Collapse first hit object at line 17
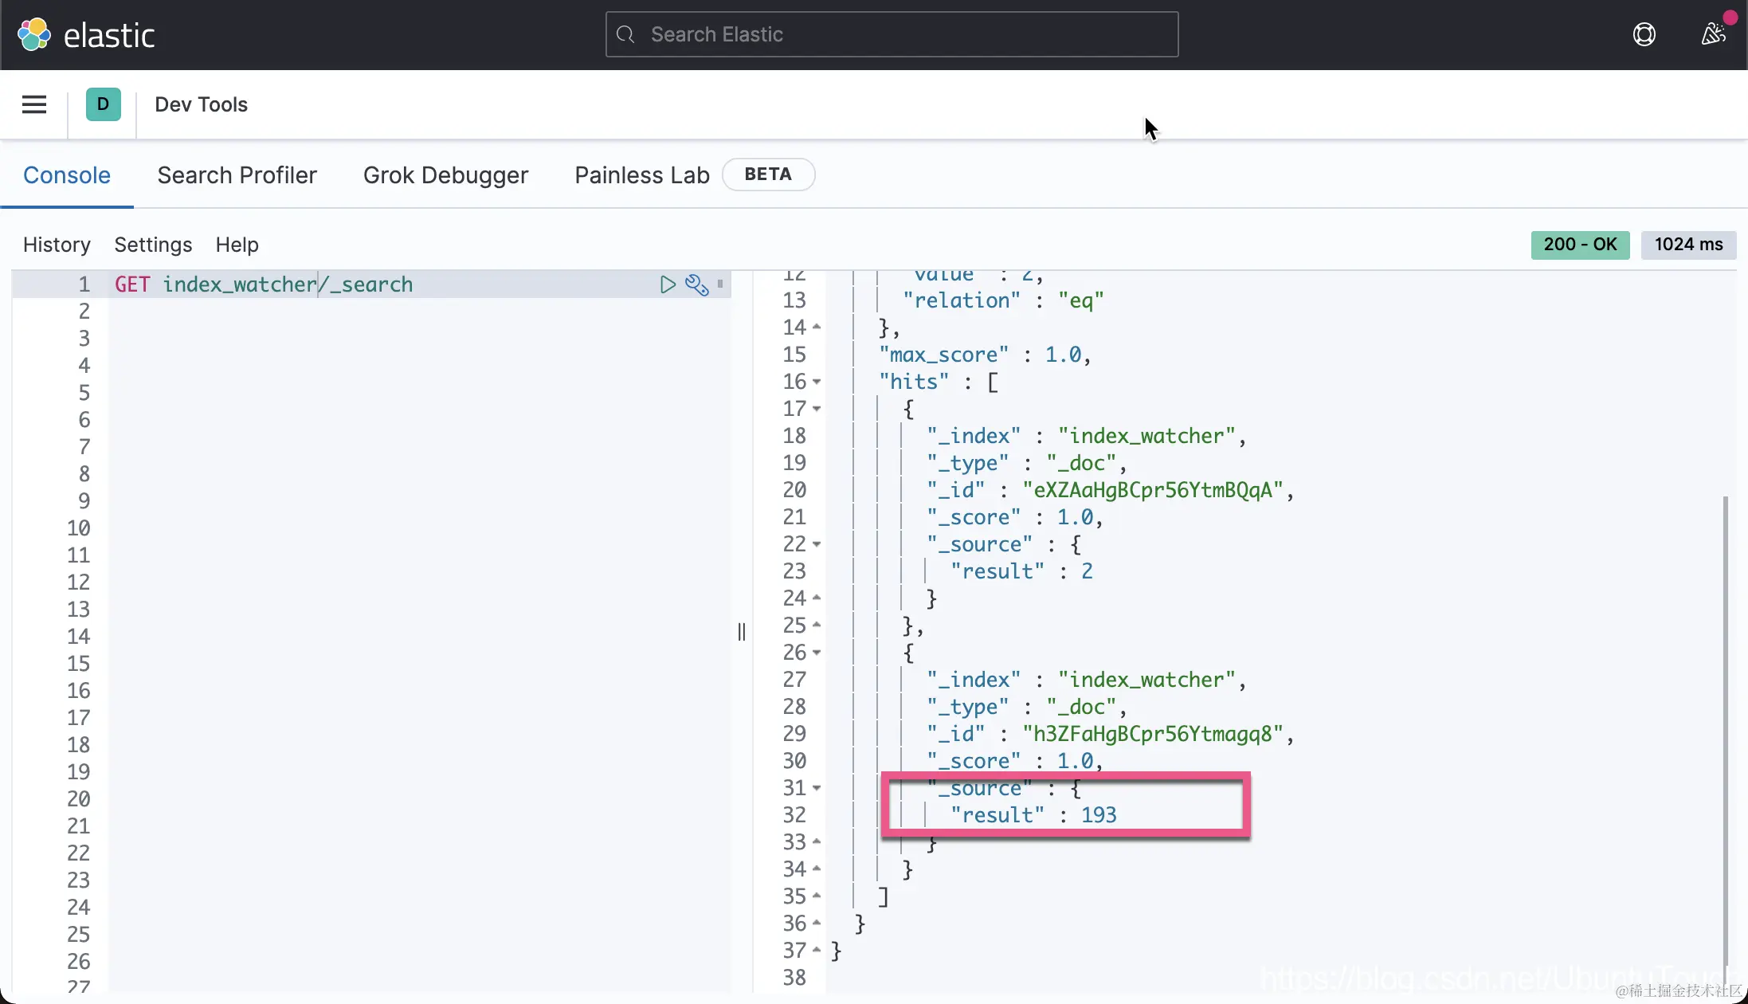Screen dimensions: 1748x1004 click(817, 409)
